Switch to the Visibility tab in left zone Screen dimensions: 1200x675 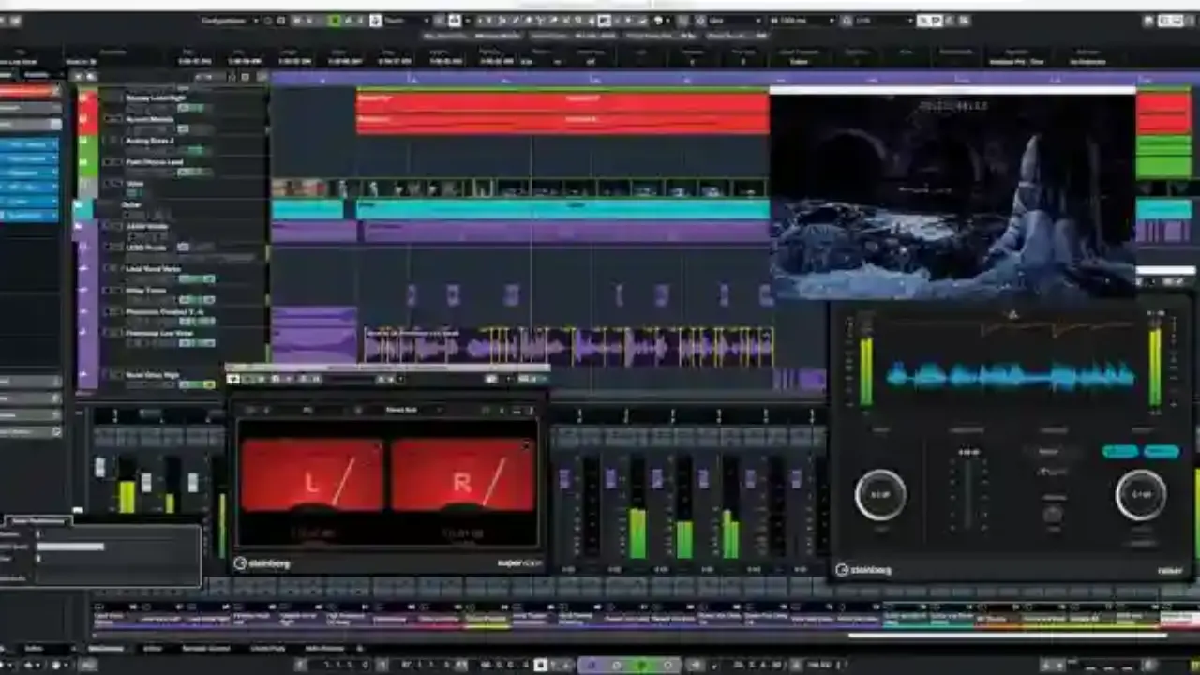click(x=37, y=74)
